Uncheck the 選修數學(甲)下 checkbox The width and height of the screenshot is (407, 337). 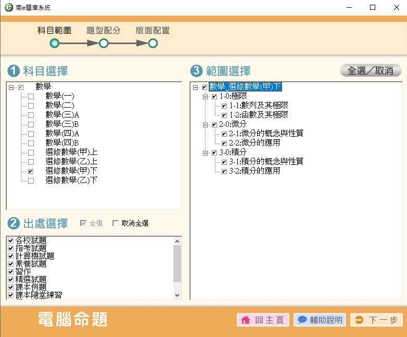tap(31, 171)
